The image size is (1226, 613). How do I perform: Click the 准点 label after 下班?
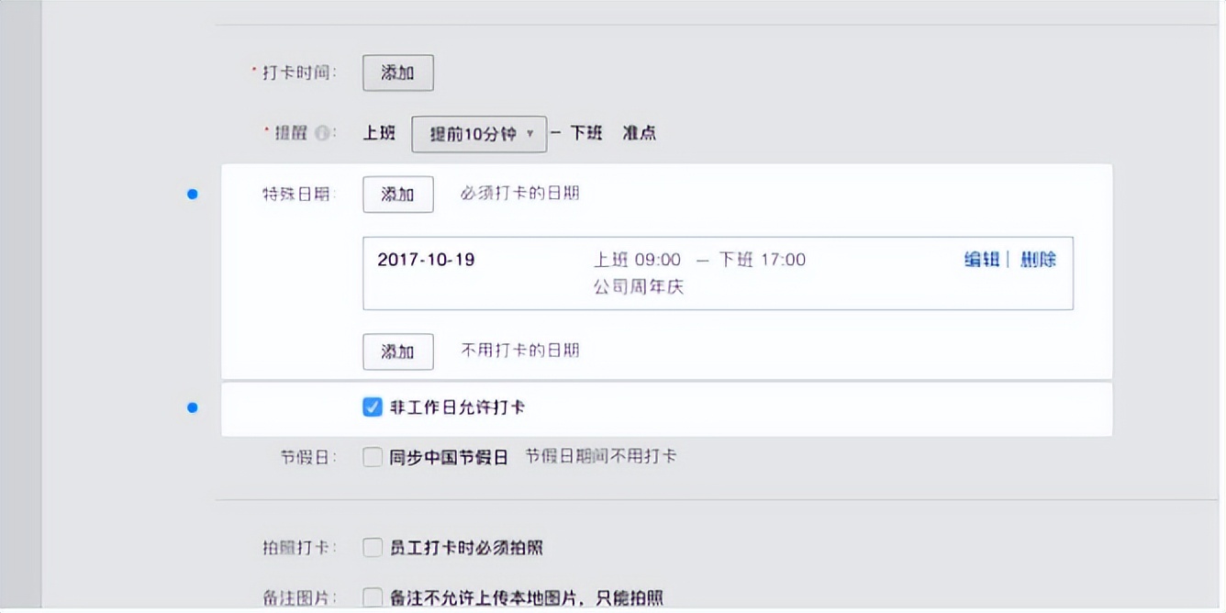[641, 133]
